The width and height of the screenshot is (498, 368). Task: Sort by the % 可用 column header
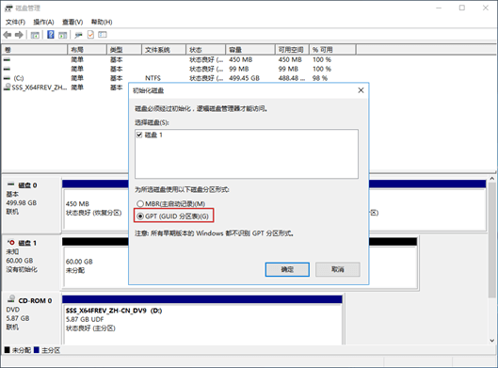(x=332, y=50)
